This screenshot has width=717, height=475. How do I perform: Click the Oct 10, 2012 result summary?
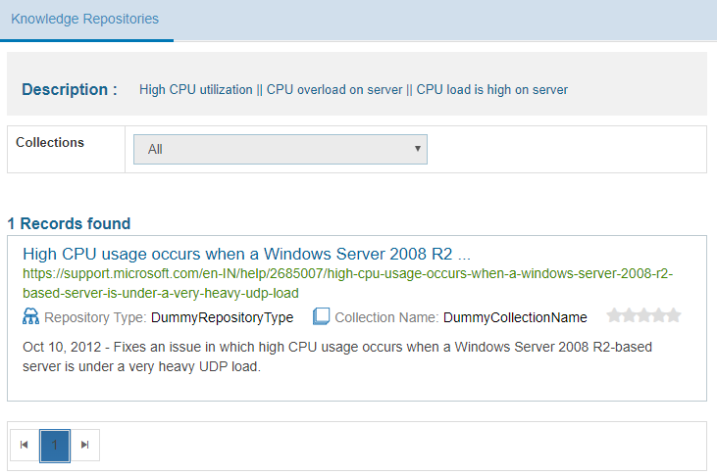(336, 356)
